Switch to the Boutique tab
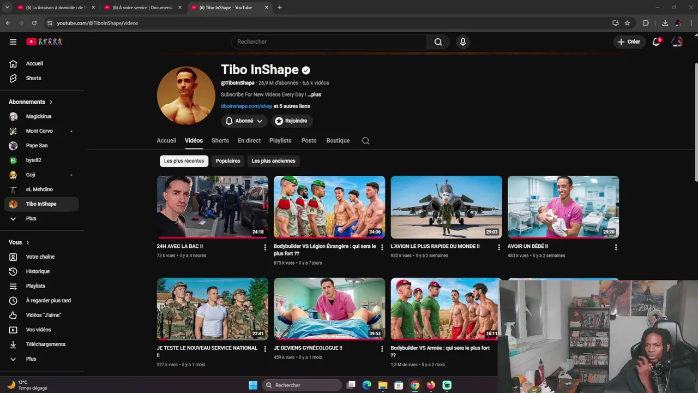 click(338, 140)
